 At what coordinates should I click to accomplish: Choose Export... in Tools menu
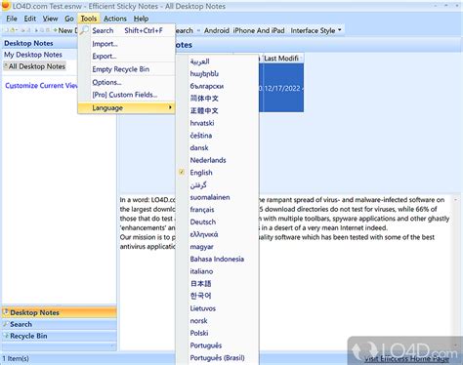[126, 56]
